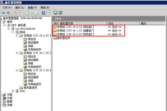
Task: Click the blue Help question mark icon
Action: coord(44,13)
